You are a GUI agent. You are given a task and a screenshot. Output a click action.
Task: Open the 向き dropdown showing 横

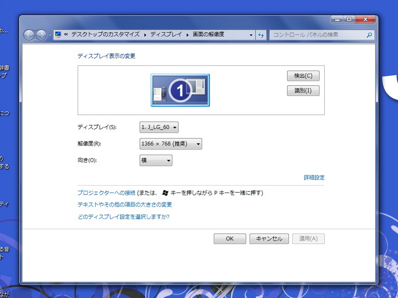[x=156, y=161]
